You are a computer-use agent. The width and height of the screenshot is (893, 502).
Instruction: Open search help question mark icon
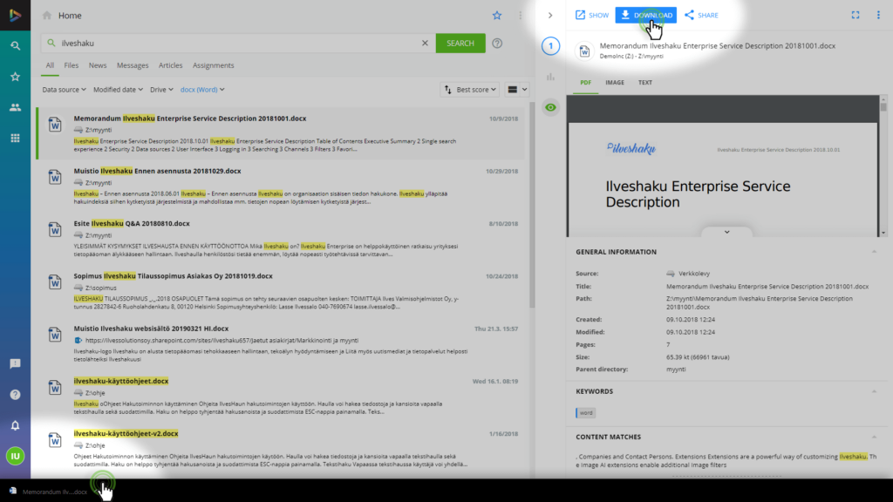(497, 44)
